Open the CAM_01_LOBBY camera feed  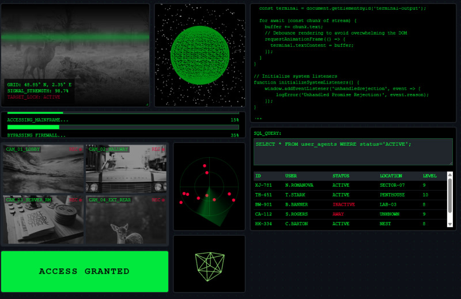(x=43, y=169)
